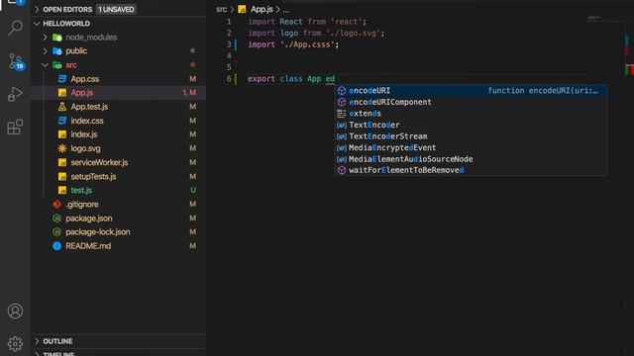The image size is (634, 356).
Task: Click src in the breadcrumb
Action: (x=221, y=9)
